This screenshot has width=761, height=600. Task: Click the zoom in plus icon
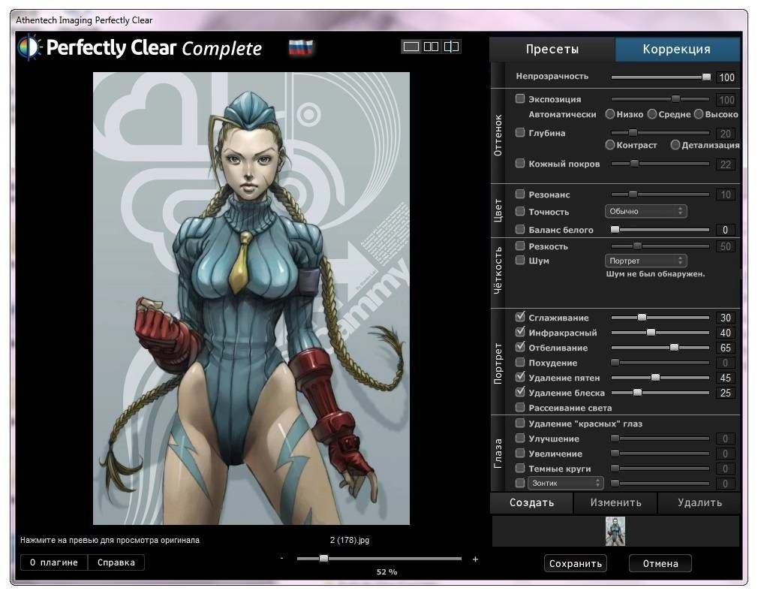pyautogui.click(x=475, y=559)
